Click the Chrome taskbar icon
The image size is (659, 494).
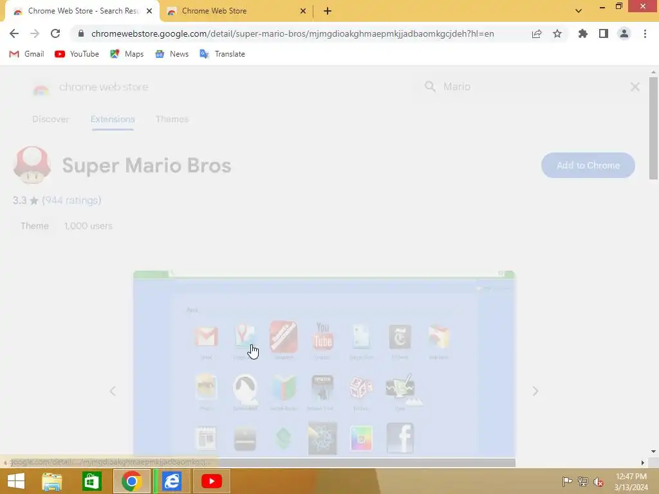coord(131,481)
